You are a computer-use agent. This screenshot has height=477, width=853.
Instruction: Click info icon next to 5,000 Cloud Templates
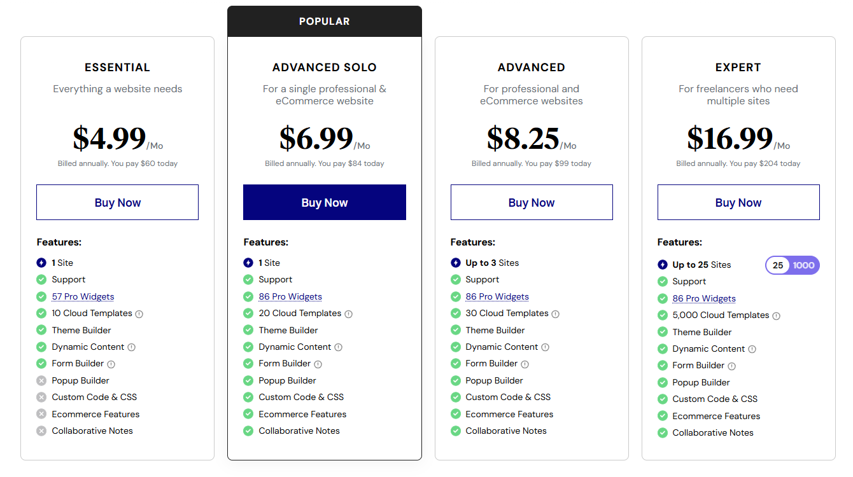tap(777, 316)
